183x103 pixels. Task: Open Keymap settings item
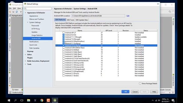30,51
